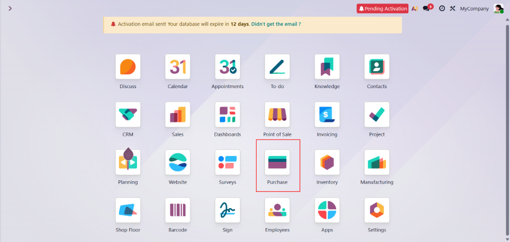This screenshot has height=242, width=510.
Task: Open the Planning app
Action: click(128, 163)
